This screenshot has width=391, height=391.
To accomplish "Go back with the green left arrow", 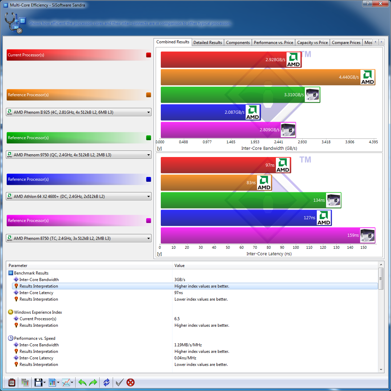I will click(x=82, y=382).
